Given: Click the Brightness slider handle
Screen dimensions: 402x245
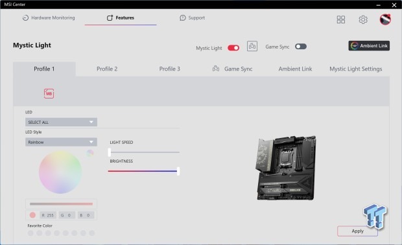Looking at the screenshot, I should pos(178,171).
